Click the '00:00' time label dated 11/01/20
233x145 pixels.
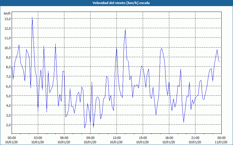point(221,138)
